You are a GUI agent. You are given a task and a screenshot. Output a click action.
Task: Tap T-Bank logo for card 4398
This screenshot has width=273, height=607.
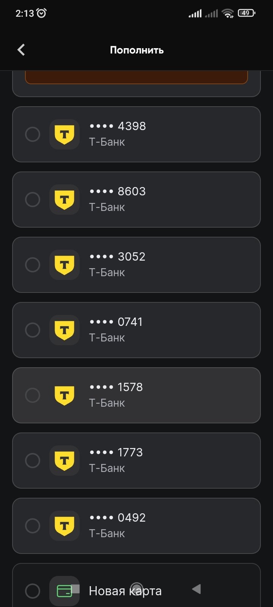coord(64,134)
